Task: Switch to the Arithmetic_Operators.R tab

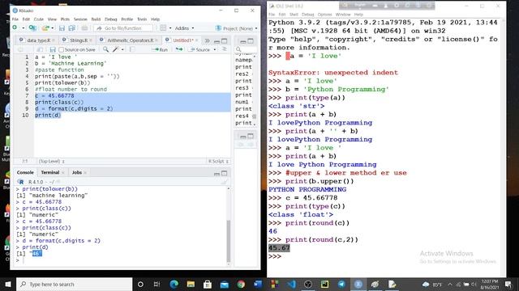Action: [x=130, y=40]
